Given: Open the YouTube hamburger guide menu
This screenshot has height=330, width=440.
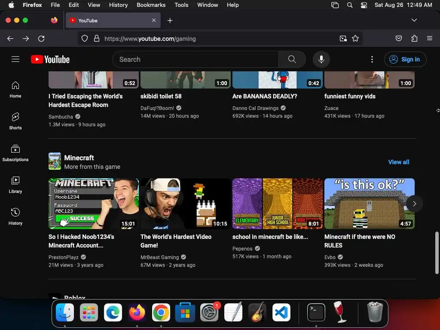Looking at the screenshot, I should 15,59.
